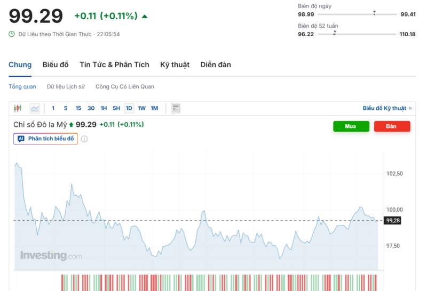
Task: Click the 99,28 current price label on axis
Action: click(393, 220)
